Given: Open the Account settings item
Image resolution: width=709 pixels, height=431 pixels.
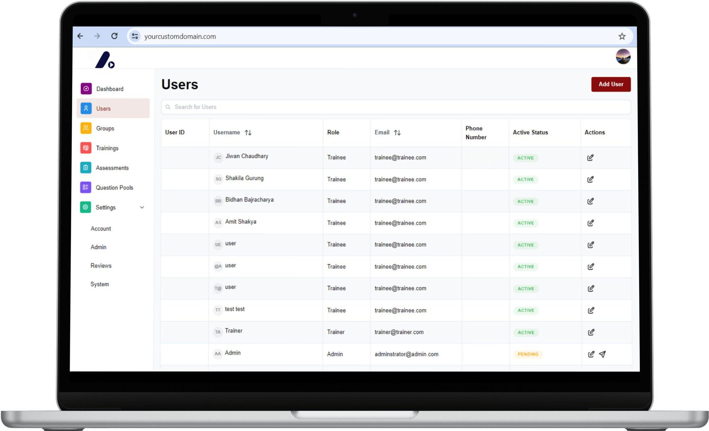Looking at the screenshot, I should [x=101, y=229].
